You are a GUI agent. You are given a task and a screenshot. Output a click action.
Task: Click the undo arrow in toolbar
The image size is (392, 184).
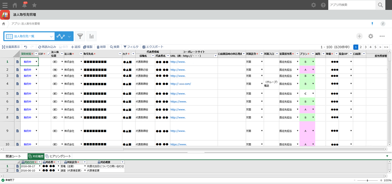coord(25,47)
